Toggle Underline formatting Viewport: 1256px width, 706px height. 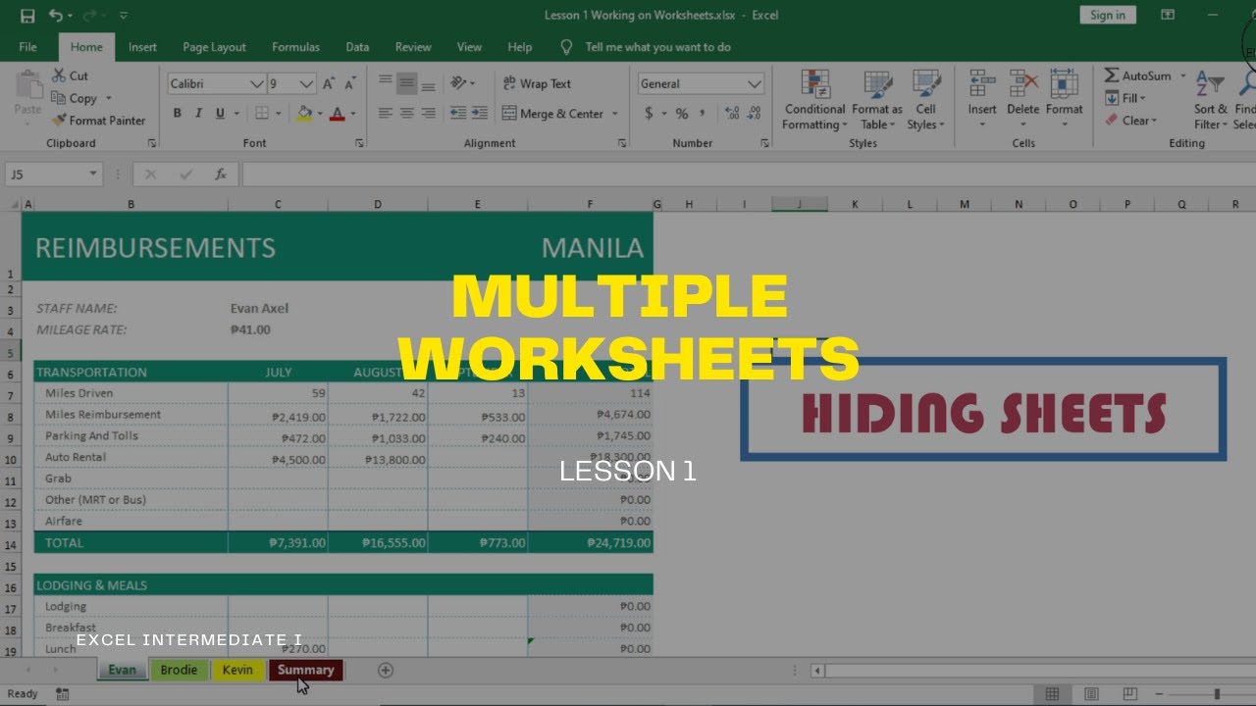[x=220, y=114]
